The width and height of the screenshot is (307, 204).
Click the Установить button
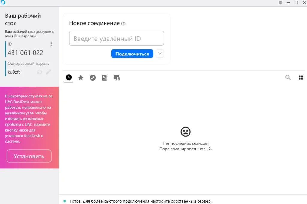[x=29, y=156]
